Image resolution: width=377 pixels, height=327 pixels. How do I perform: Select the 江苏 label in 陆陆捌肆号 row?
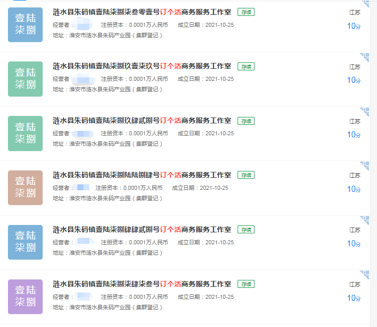click(x=355, y=175)
